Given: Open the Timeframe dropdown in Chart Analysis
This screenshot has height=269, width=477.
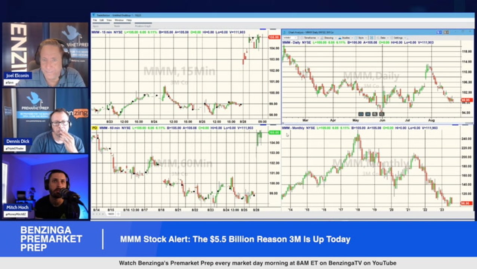Looking at the screenshot, I should coord(310,38).
